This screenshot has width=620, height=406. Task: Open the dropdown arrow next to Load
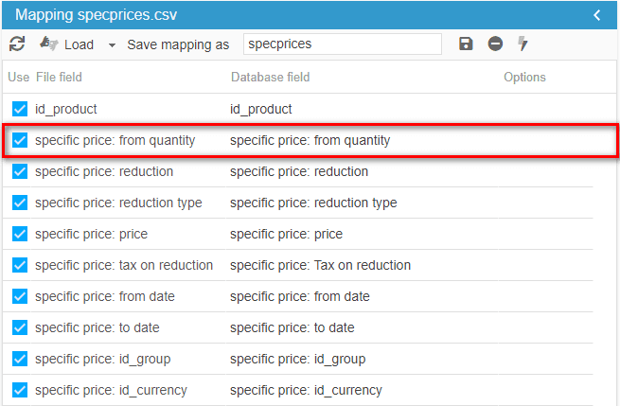click(x=112, y=45)
